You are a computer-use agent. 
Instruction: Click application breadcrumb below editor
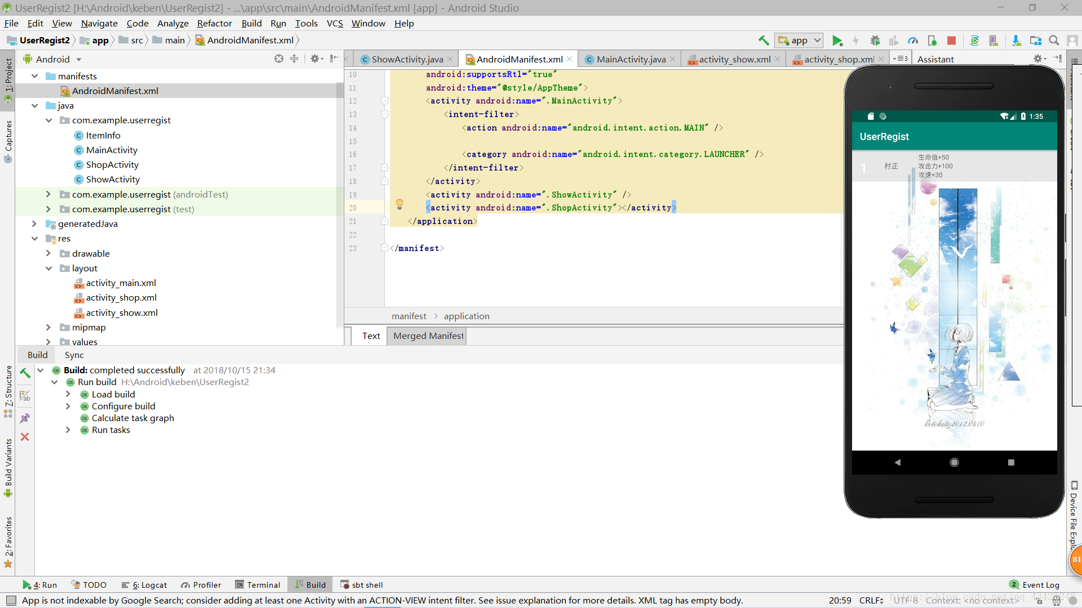pos(467,316)
